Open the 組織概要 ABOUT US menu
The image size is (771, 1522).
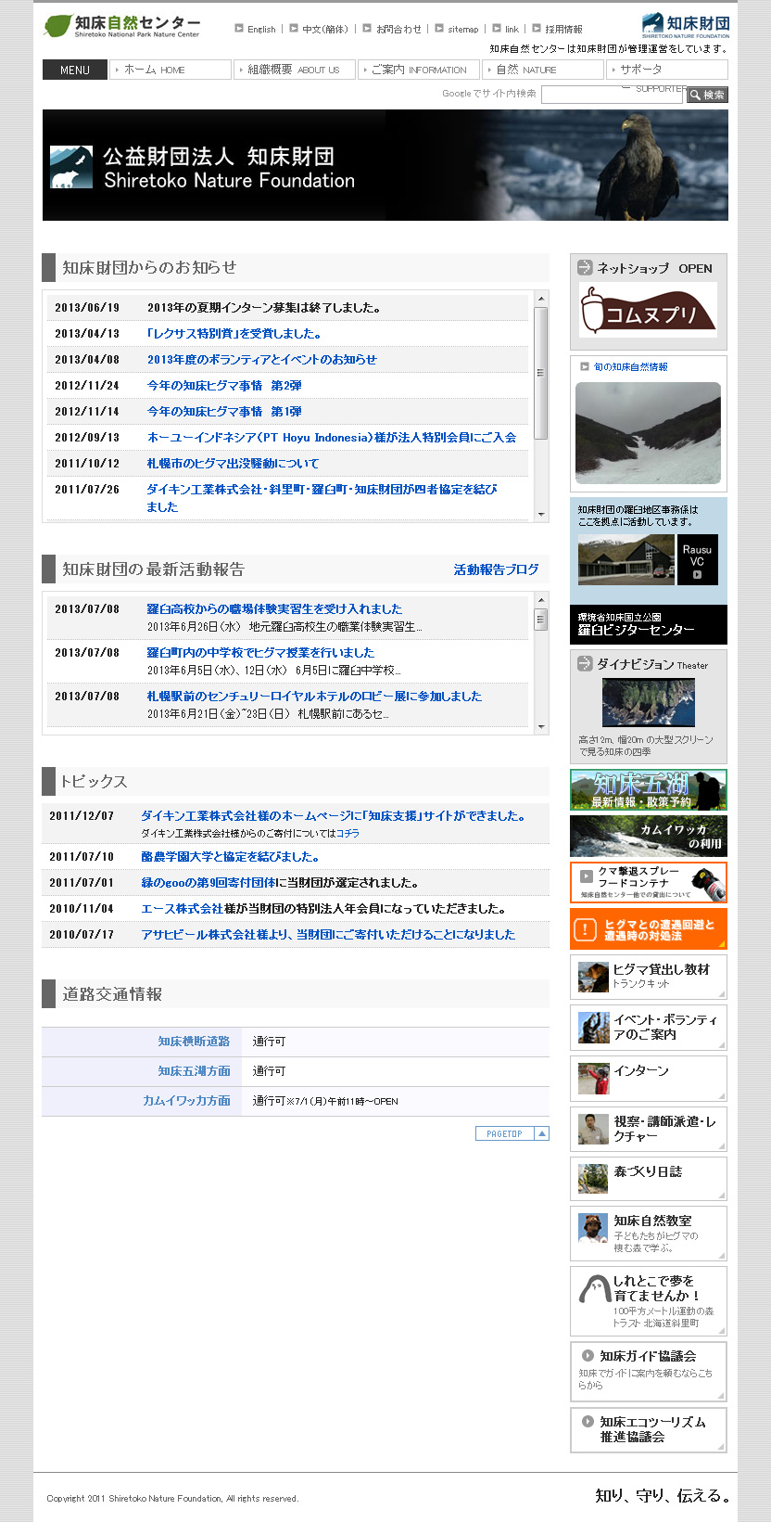coord(295,70)
